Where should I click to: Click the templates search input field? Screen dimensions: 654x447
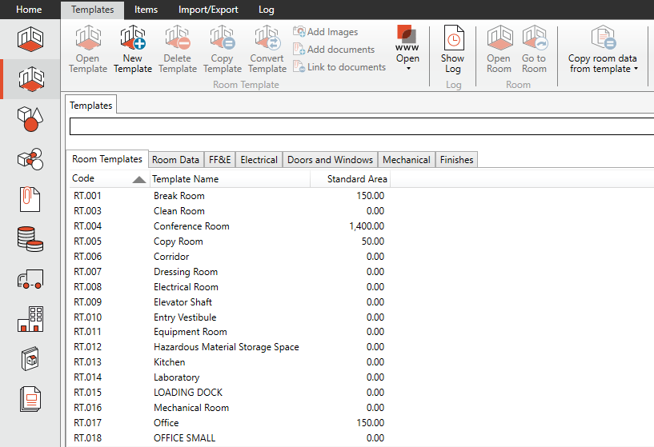[x=360, y=126]
